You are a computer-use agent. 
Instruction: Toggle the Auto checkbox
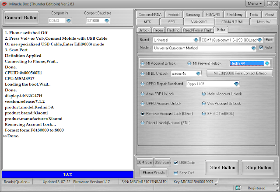click(x=261, y=48)
